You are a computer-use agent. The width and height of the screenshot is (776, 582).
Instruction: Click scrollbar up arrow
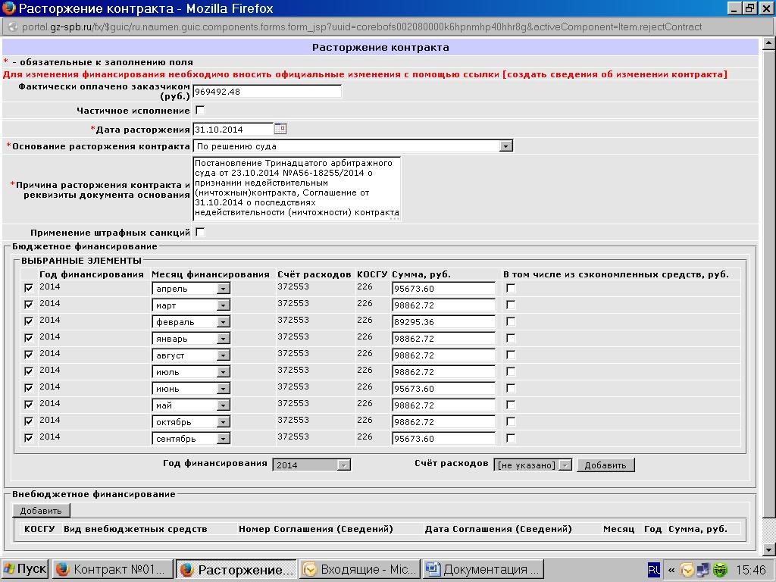pos(768,44)
